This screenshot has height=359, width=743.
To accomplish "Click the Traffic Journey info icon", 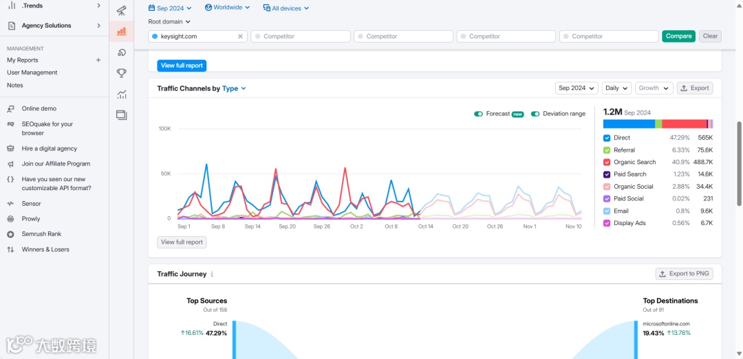I will [213, 274].
